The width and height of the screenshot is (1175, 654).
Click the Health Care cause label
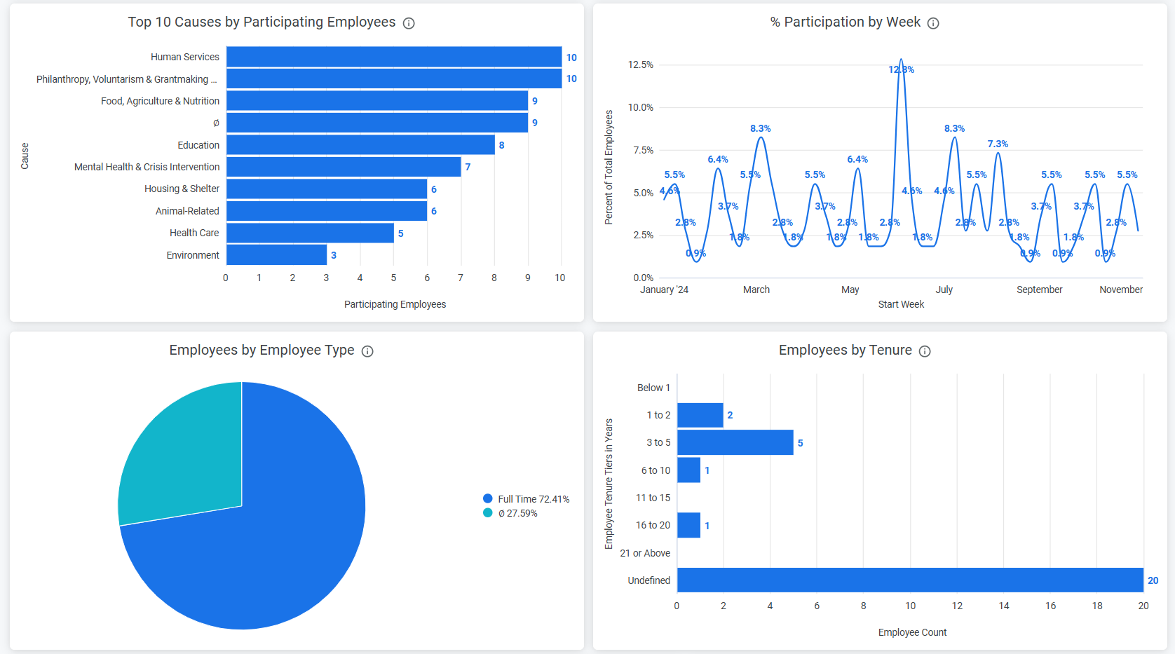(194, 233)
